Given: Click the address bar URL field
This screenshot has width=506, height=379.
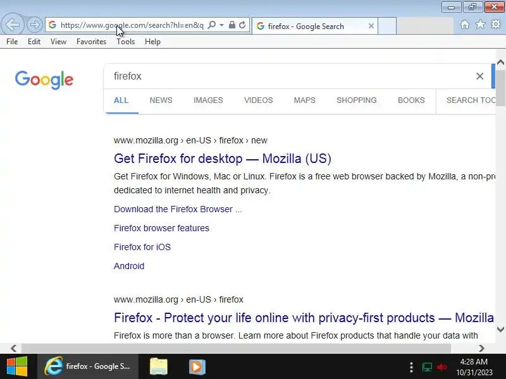Looking at the screenshot, I should [132, 25].
